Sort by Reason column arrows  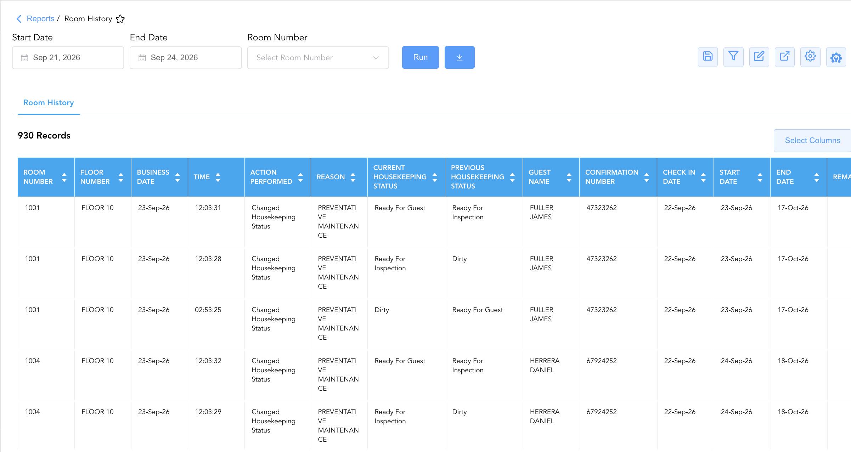click(353, 177)
